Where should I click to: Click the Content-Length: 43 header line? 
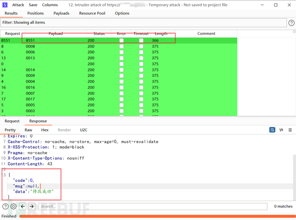30,164
